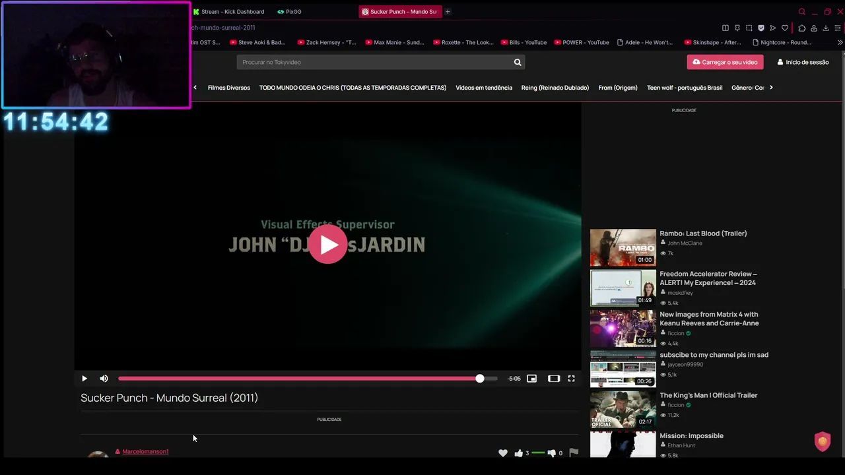Open 'Rambo: Last Blood (Trailer)' video thumbnail
The image size is (845, 475).
(x=623, y=247)
